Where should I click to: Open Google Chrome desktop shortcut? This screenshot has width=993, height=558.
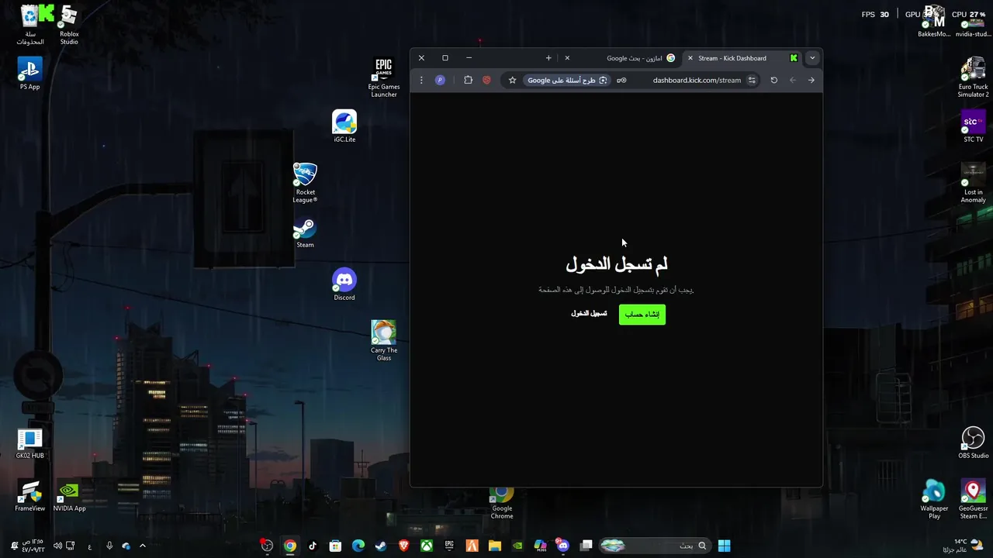[x=502, y=503]
